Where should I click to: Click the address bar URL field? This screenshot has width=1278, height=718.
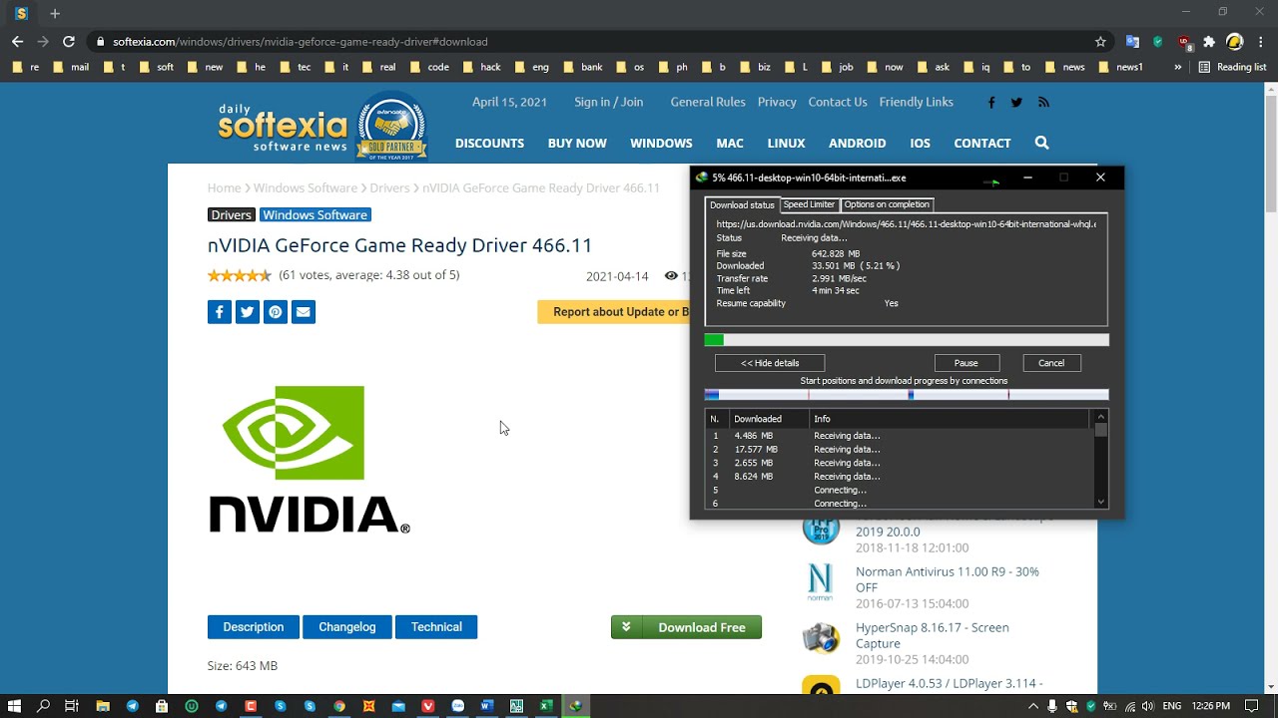tap(589, 42)
